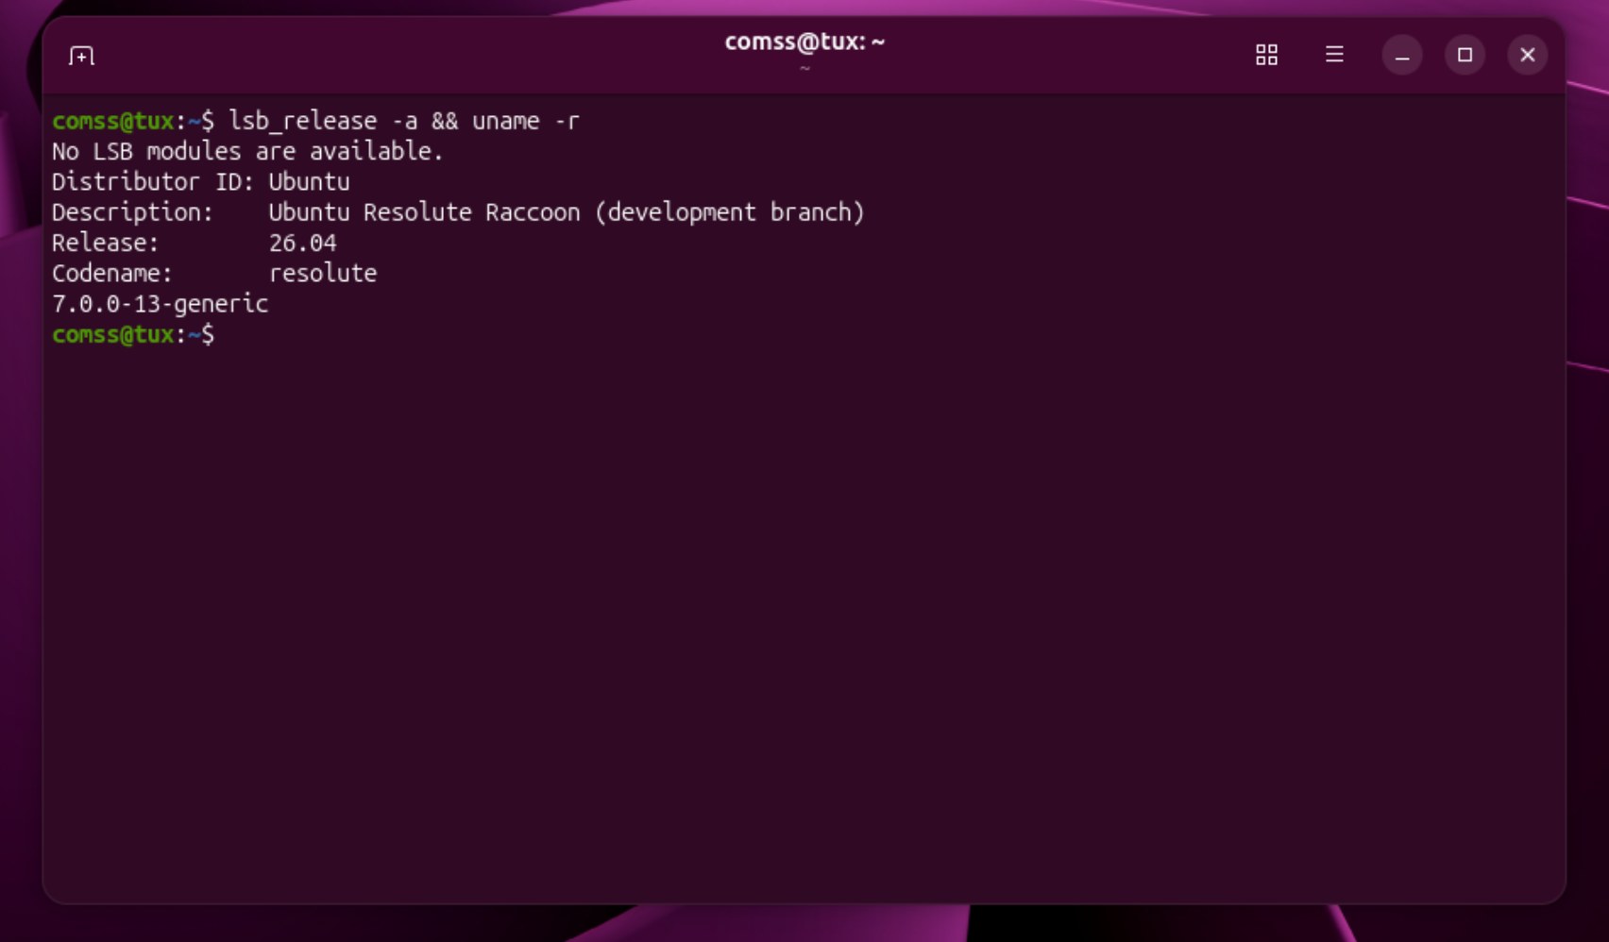Click the codename value resolute
This screenshot has width=1609, height=942.
(322, 274)
